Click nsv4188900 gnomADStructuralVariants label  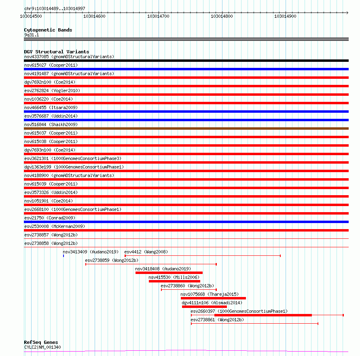(x=69, y=175)
